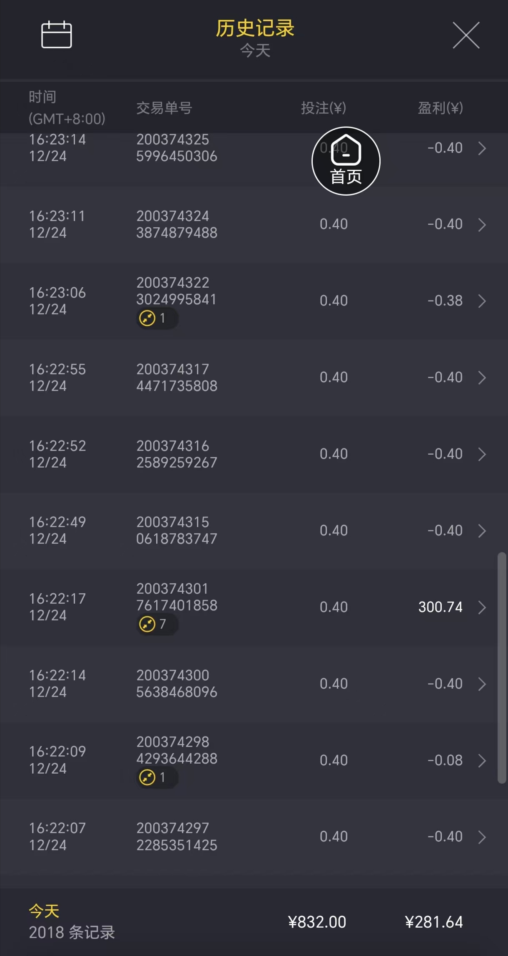
Task: Open details arrow for the 300.74 win
Action: point(482,607)
